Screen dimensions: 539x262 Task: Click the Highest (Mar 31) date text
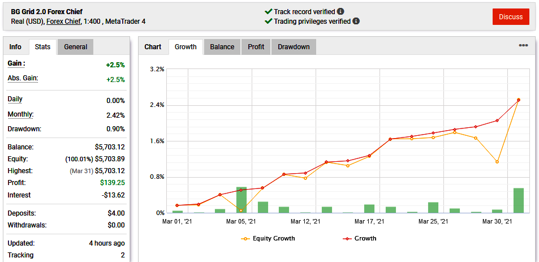tap(81, 171)
